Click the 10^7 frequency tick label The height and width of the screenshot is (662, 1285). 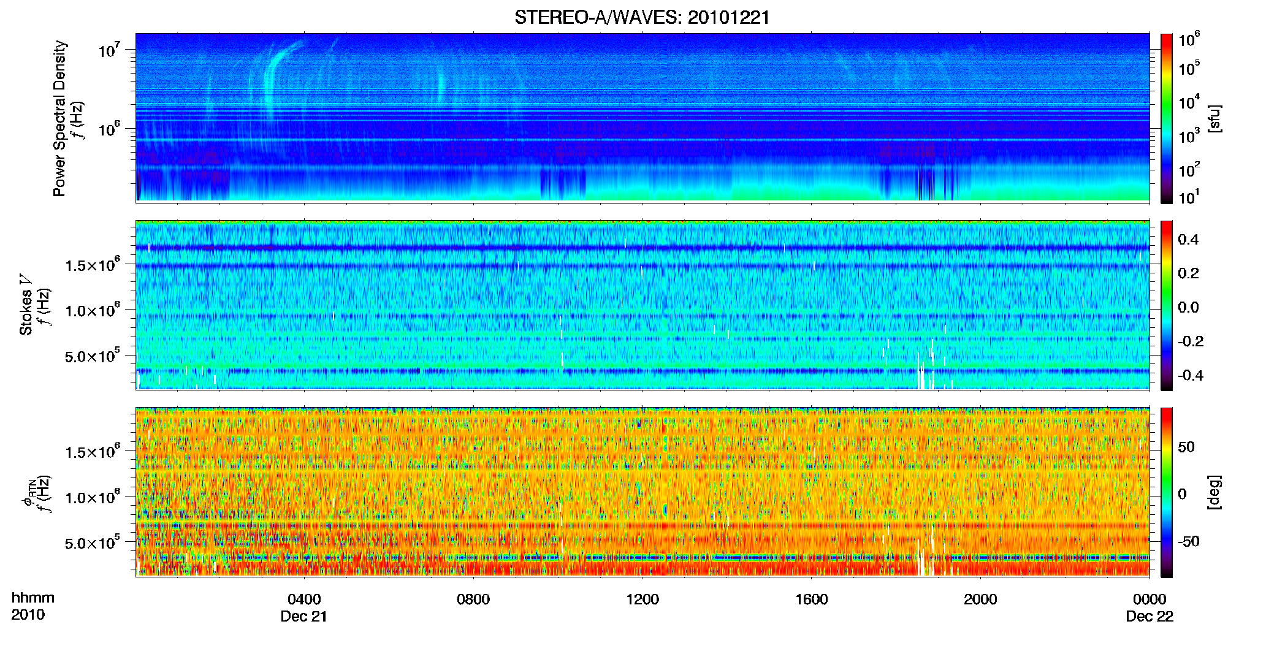pyautogui.click(x=109, y=50)
